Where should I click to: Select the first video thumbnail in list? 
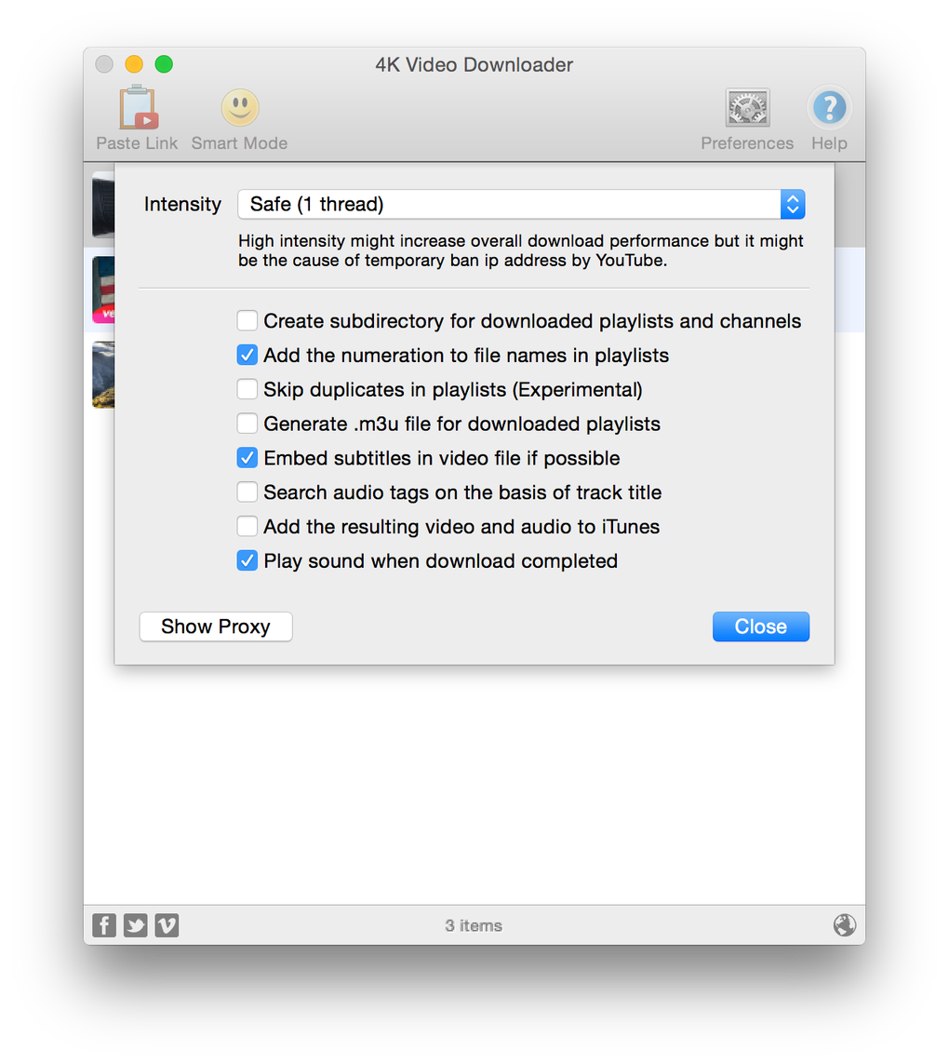tap(103, 205)
